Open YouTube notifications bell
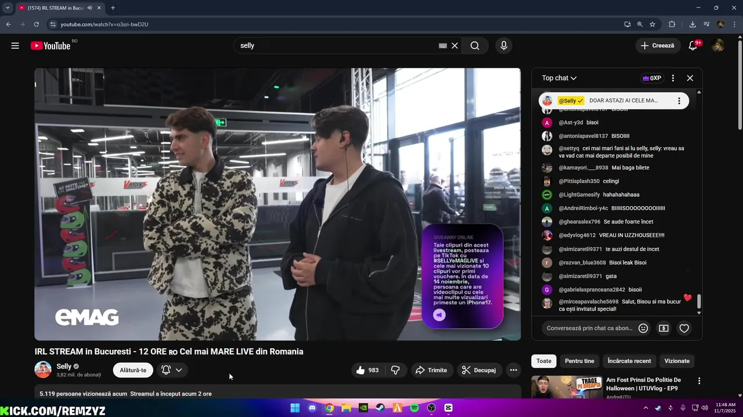743x417 pixels. 693,46
